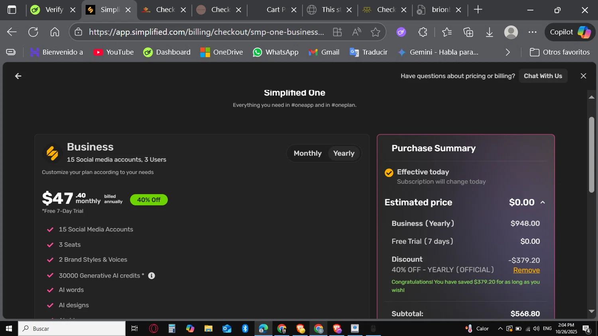Viewport: 598px width, 336px height.
Task: Open a new browser tab
Action: [x=478, y=10]
